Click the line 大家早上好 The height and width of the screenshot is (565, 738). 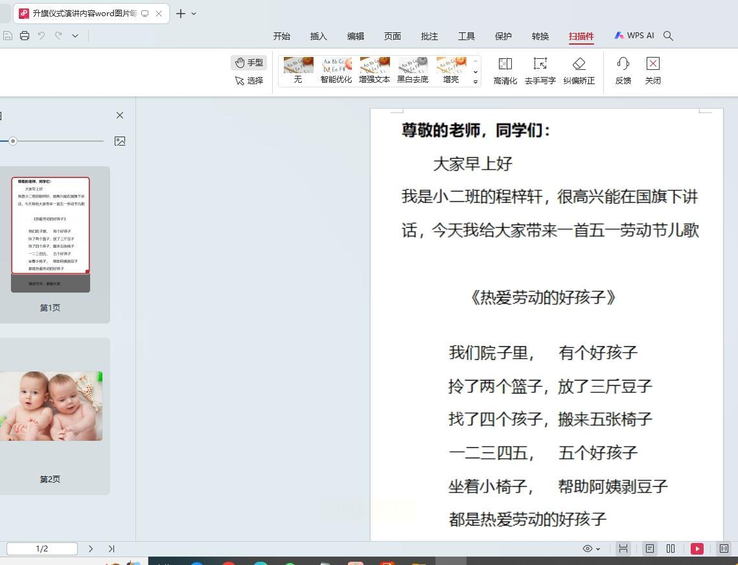point(472,164)
